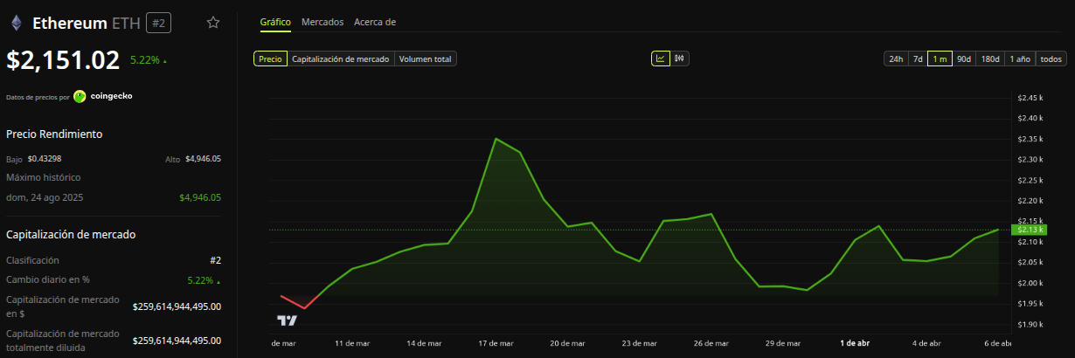This screenshot has height=358, width=1075.
Task: Select the Precio chart option
Action: 270,59
